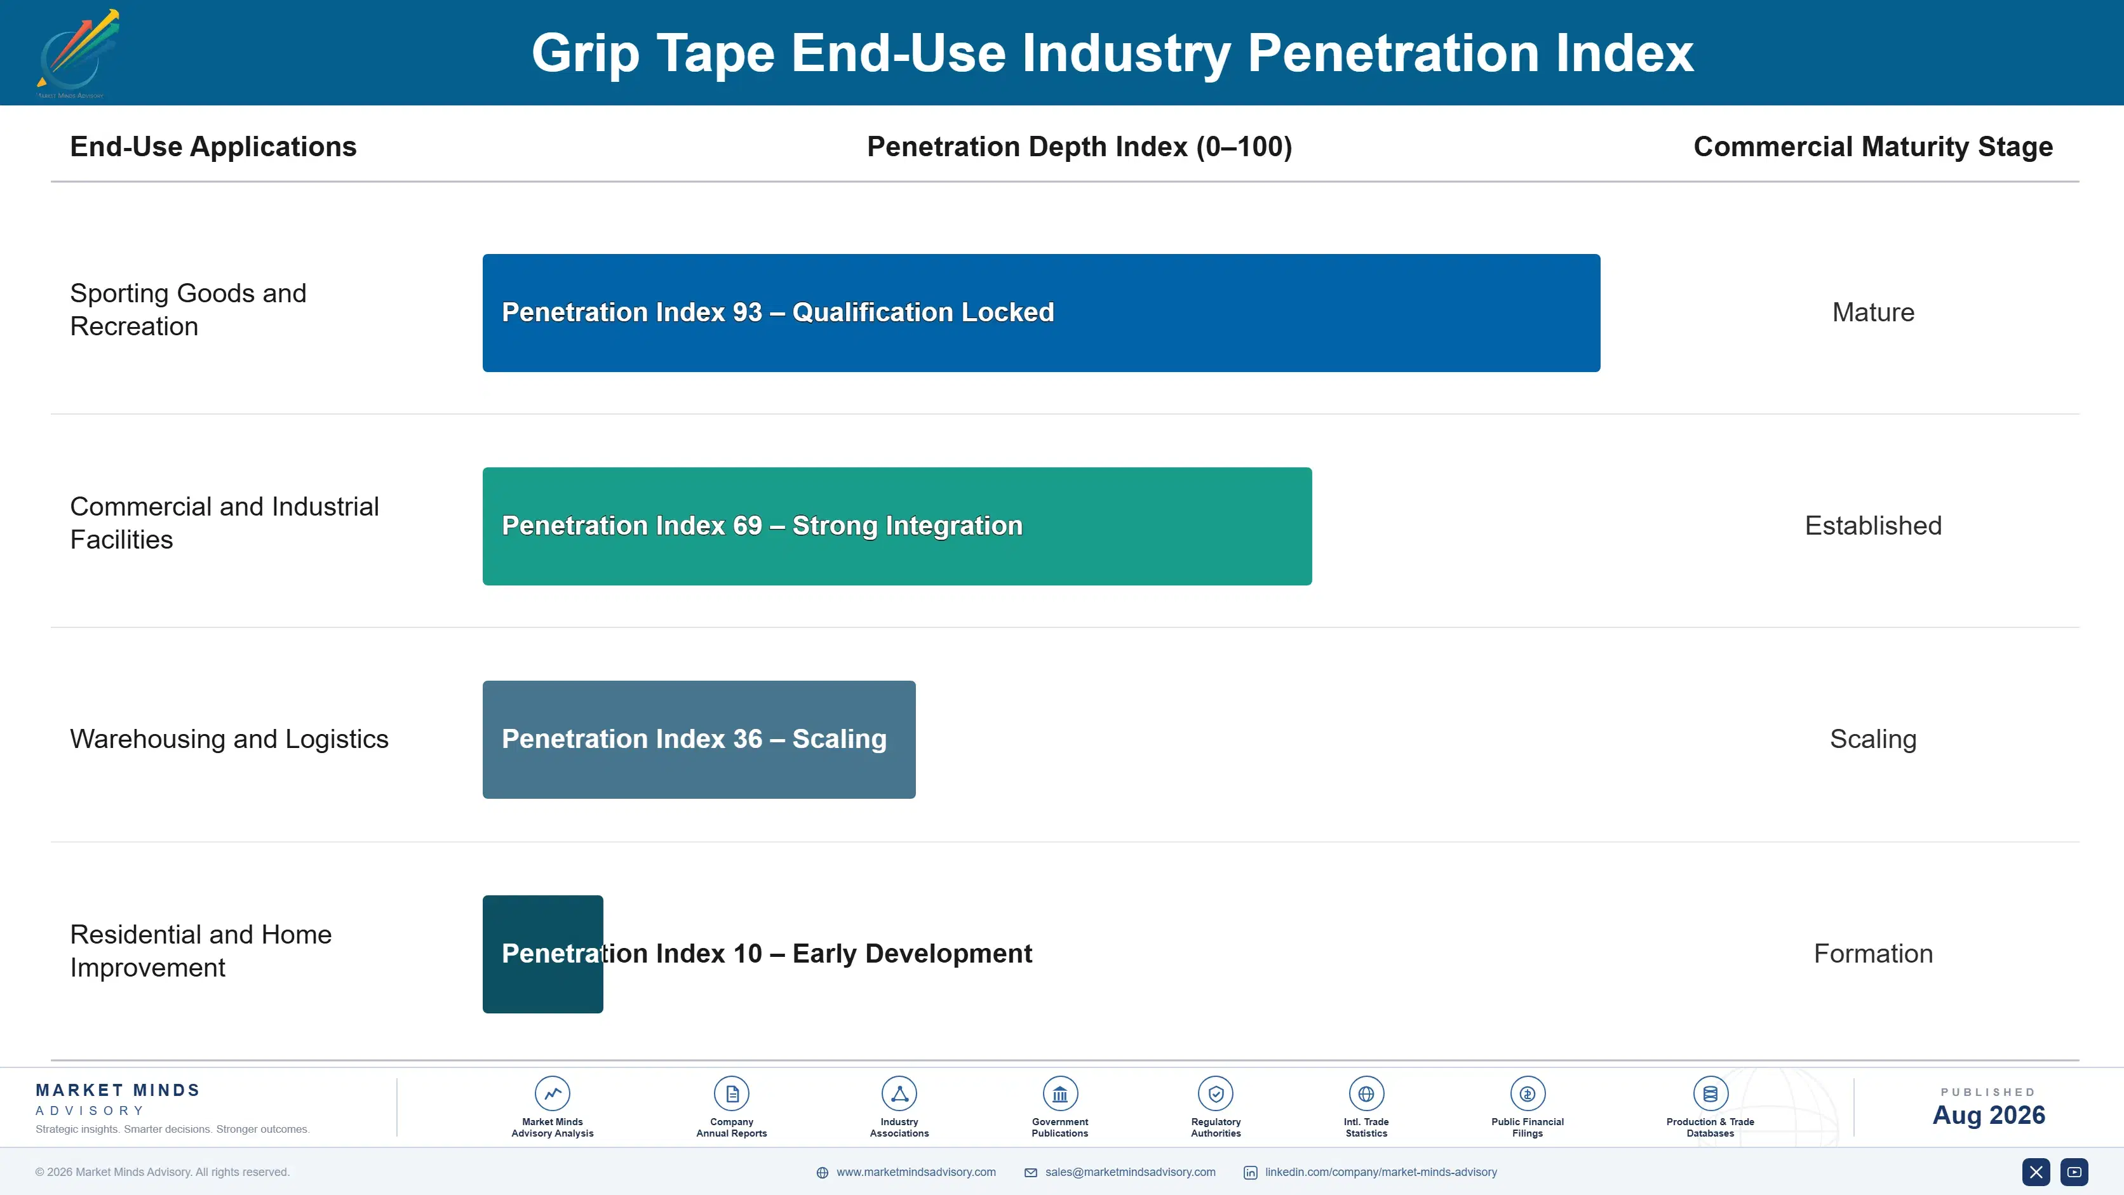Click the envelope icon beside sales email
Image resolution: width=2124 pixels, height=1195 pixels.
pyautogui.click(x=1031, y=1173)
